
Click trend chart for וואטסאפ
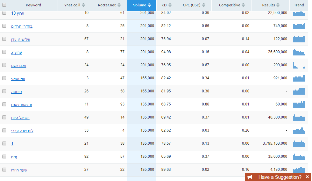pos(299,78)
